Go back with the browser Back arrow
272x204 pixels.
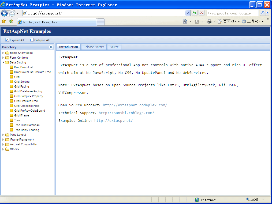coord(5,13)
